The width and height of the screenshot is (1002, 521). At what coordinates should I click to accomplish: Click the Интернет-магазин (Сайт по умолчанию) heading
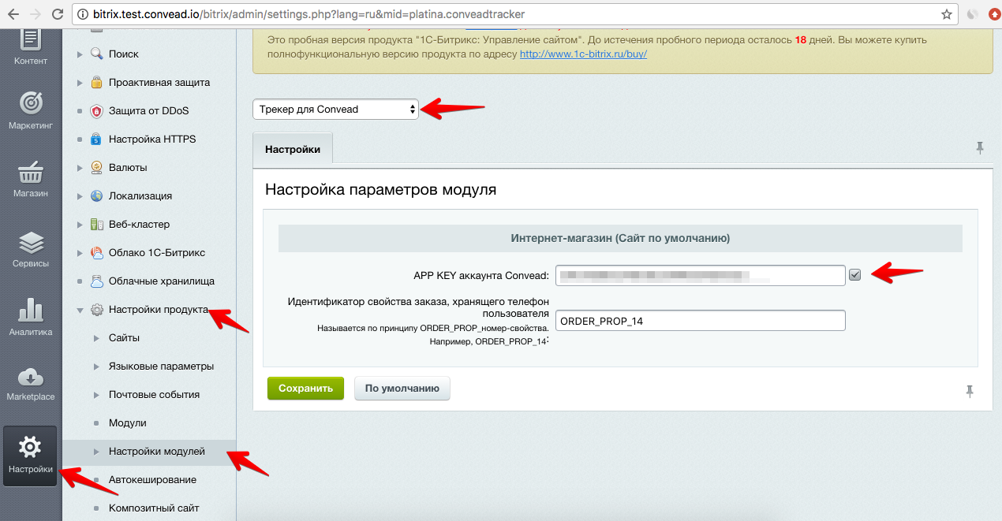(620, 238)
